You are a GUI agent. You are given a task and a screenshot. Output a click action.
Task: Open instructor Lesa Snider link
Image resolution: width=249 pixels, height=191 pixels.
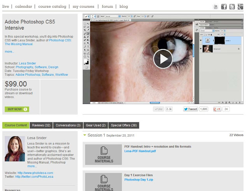[28, 63]
